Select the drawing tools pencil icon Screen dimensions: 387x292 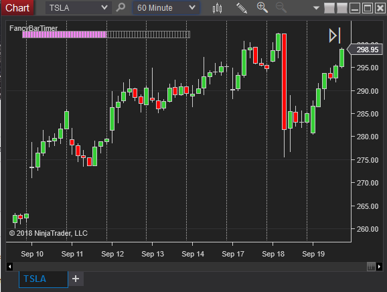point(242,8)
